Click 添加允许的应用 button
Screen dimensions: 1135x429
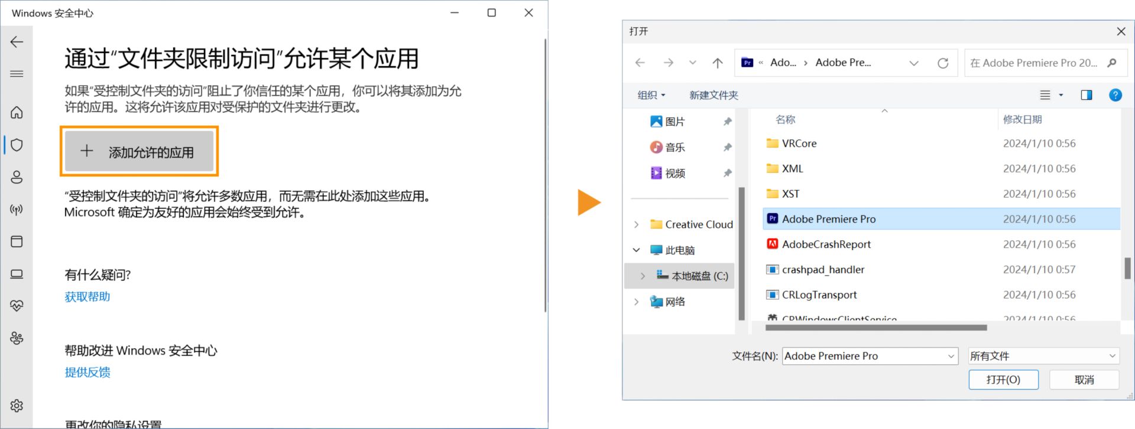[139, 152]
